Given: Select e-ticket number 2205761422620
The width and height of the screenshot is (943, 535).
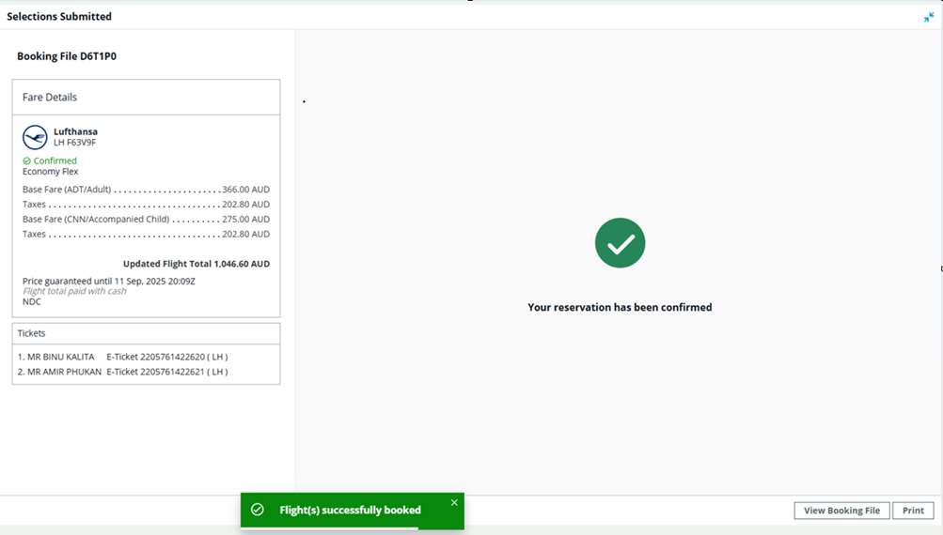Looking at the screenshot, I should tap(167, 357).
